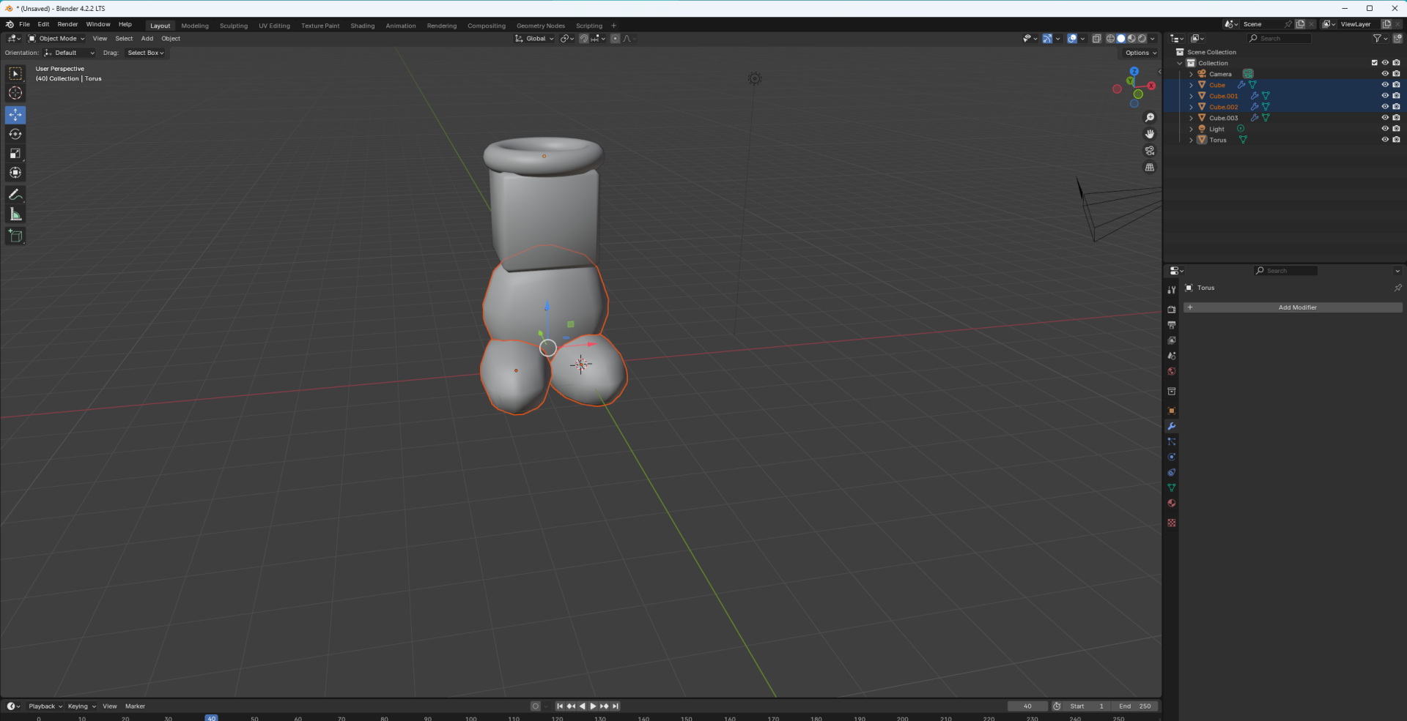
Task: Click the End frame field
Action: coord(1135,706)
